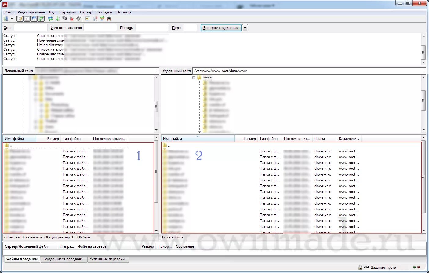
Task: Open the Редактирование menu
Action: click(31, 12)
